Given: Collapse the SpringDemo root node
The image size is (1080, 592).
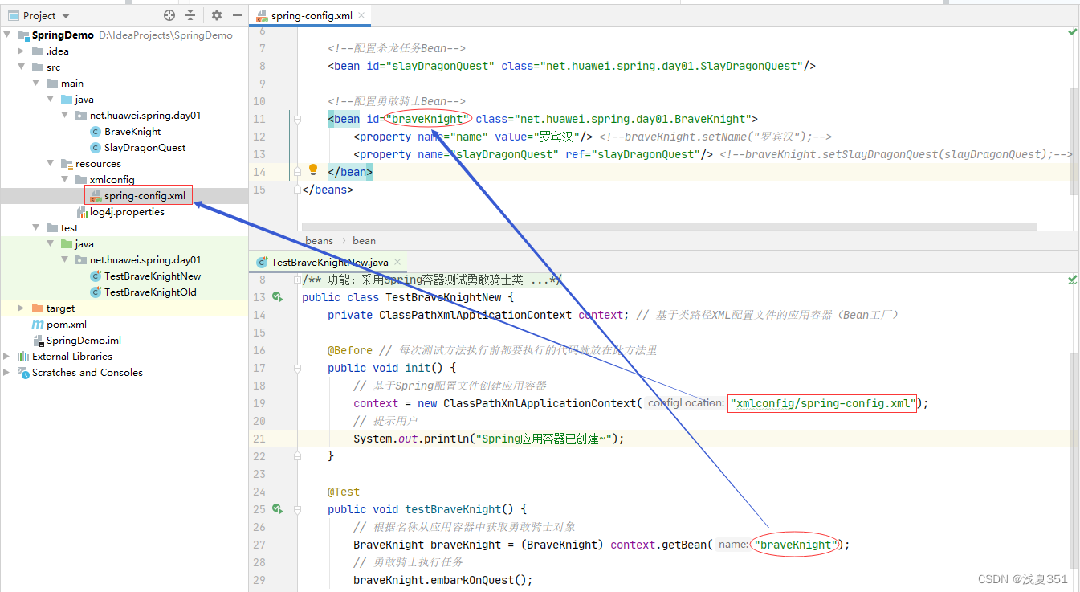Looking at the screenshot, I should point(8,35).
